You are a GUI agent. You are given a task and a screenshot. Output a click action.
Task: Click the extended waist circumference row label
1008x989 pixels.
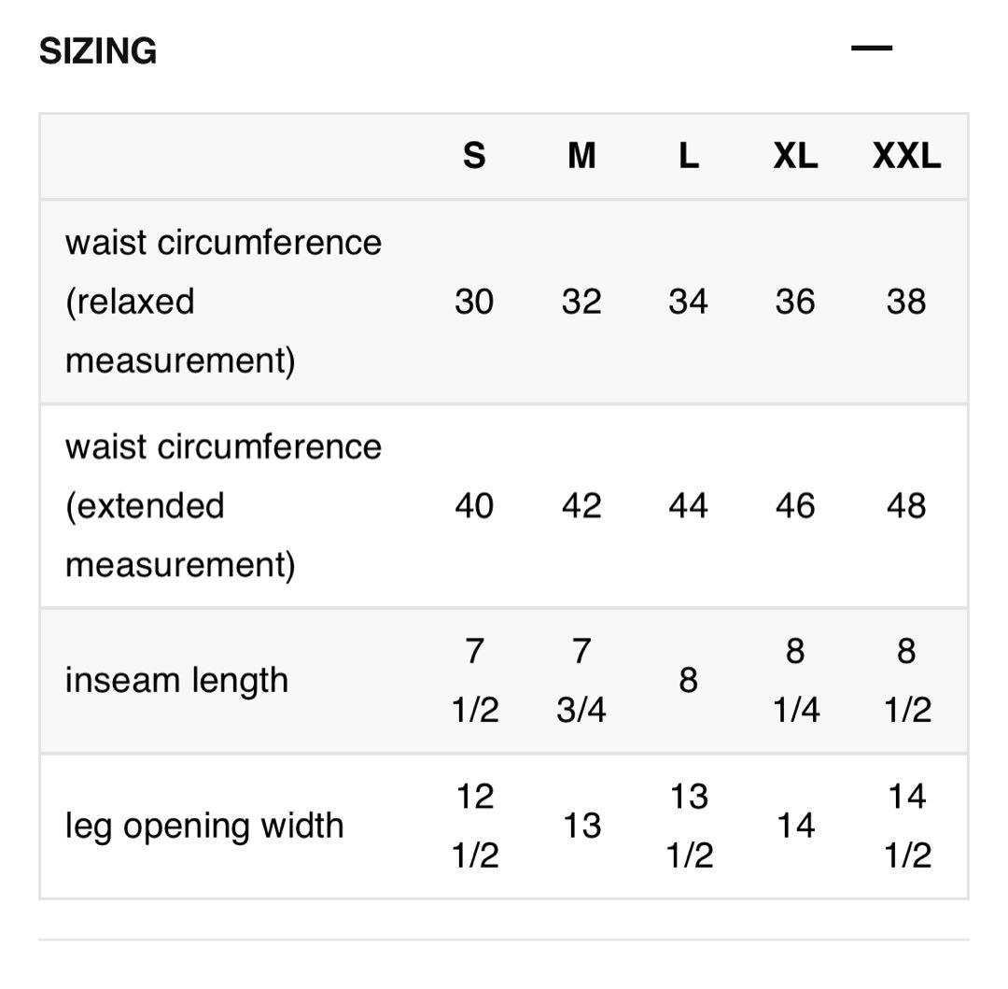tap(223, 505)
